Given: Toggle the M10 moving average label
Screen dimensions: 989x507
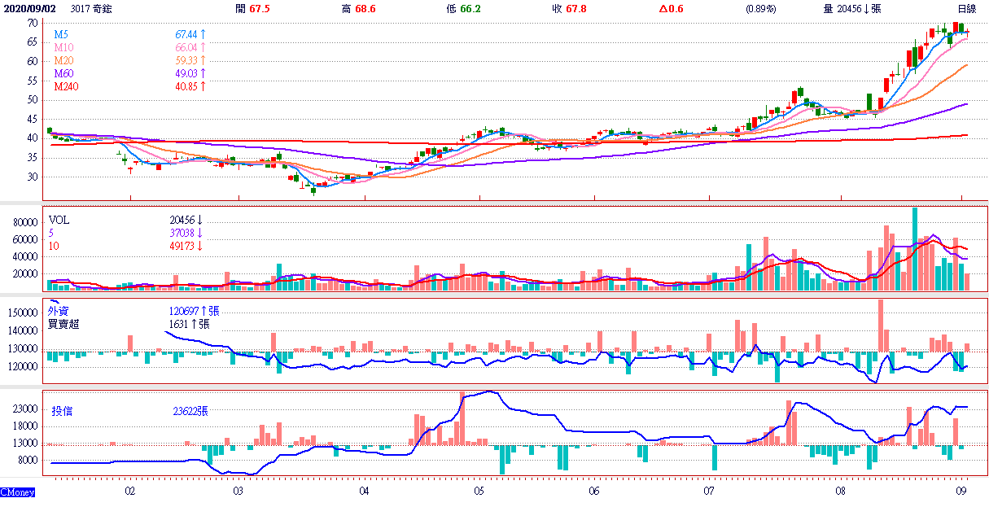Looking at the screenshot, I should (x=63, y=48).
